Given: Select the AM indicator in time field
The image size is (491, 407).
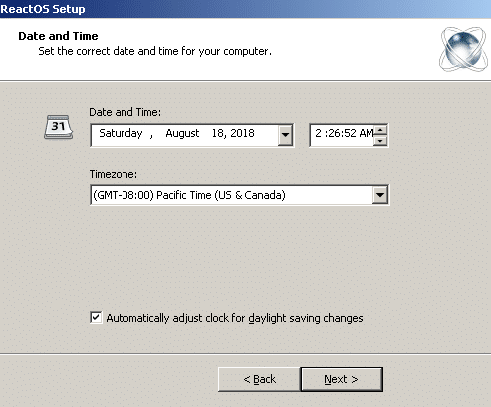Looking at the screenshot, I should [x=367, y=133].
